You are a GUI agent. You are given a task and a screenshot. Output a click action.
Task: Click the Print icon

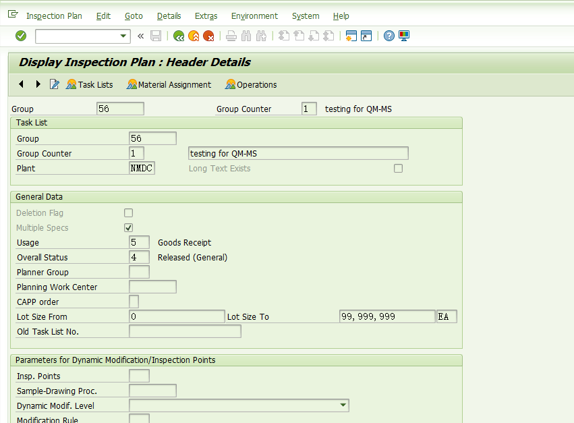231,36
